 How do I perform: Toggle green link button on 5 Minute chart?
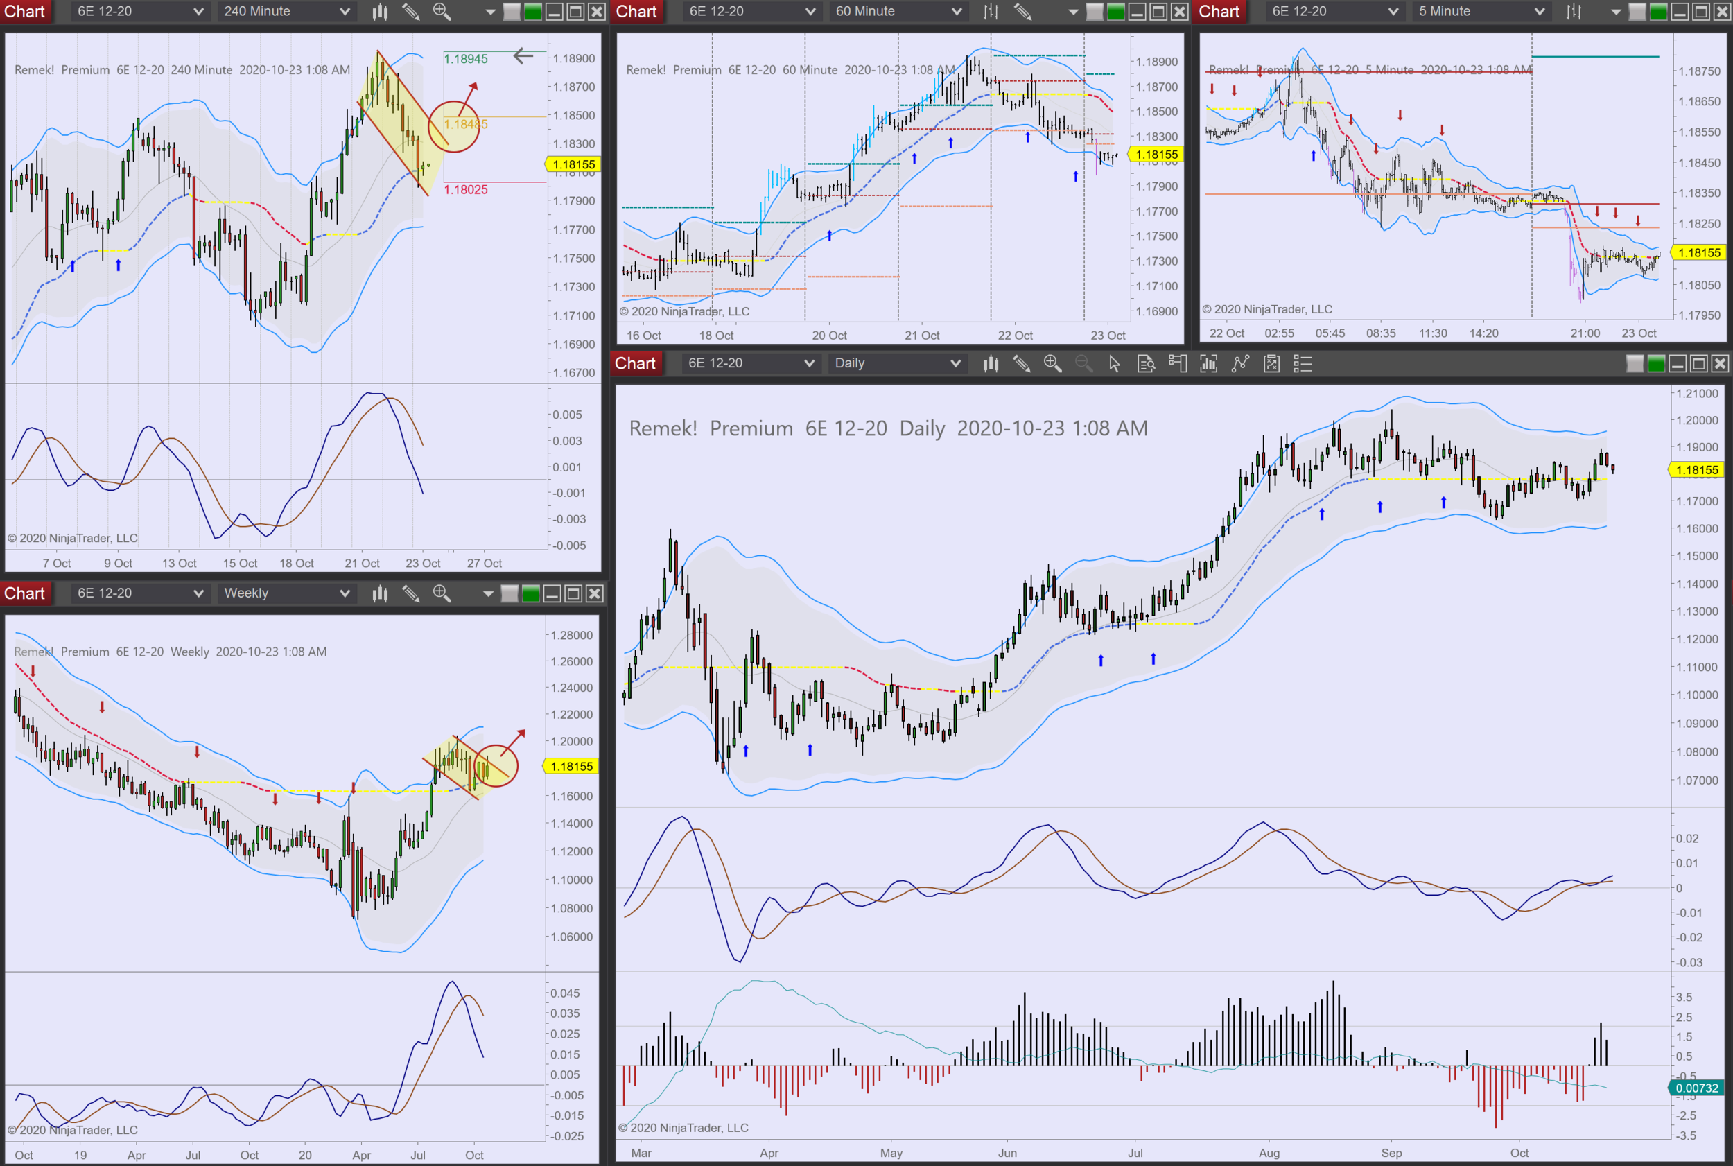click(1658, 12)
